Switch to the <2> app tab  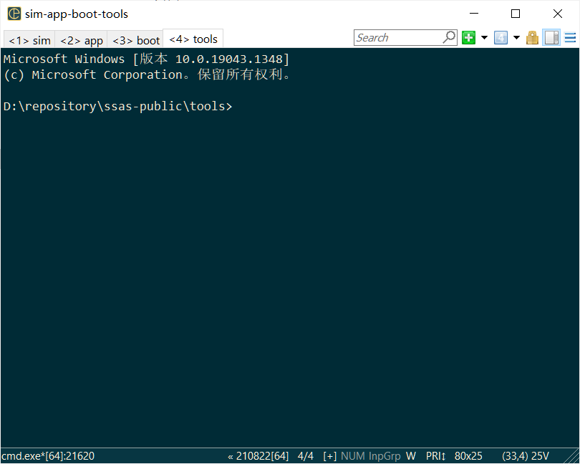[82, 40]
